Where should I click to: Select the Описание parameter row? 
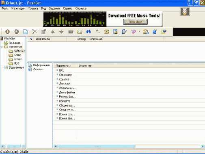(x=129, y=75)
